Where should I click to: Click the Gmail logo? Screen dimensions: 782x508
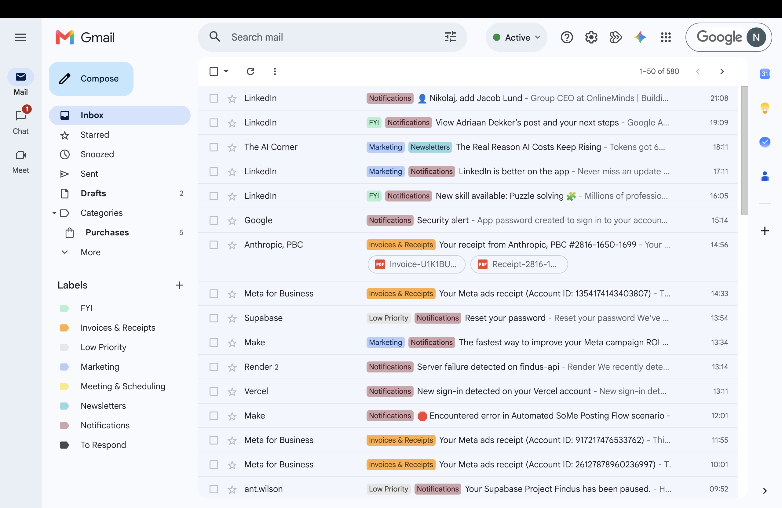85,37
